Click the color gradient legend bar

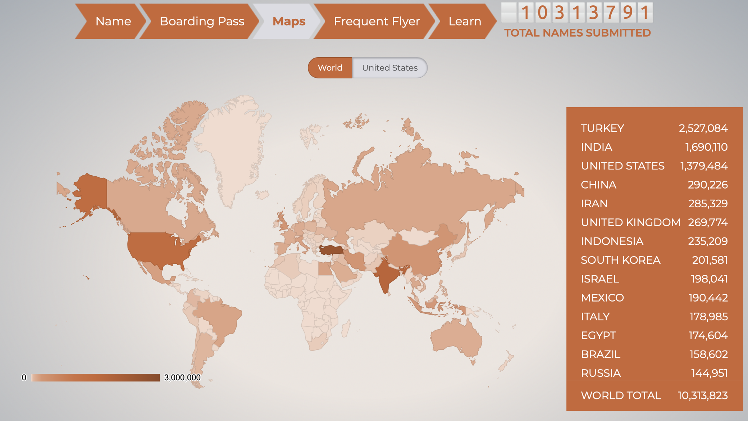click(x=95, y=377)
